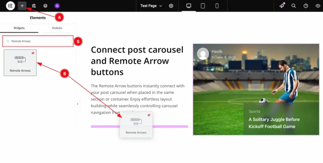Open What's New megaphone icon
The height and width of the screenshot is (163, 323).
(282, 6)
